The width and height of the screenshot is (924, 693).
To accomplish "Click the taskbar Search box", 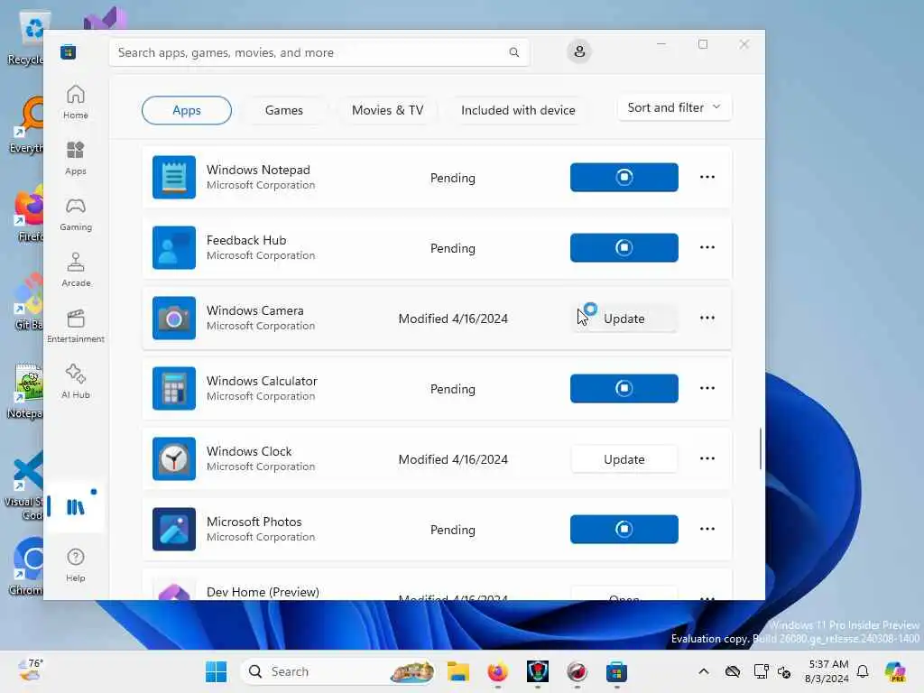I will 338,671.
